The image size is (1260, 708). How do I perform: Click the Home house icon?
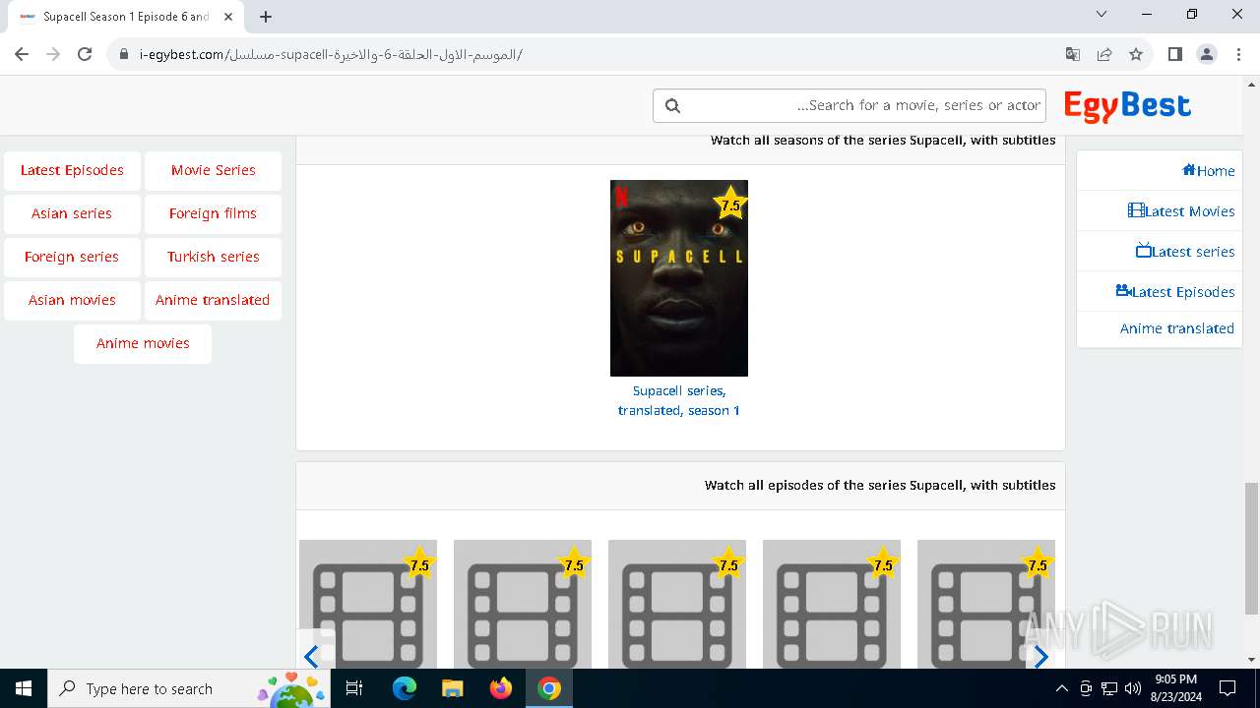pyautogui.click(x=1189, y=170)
